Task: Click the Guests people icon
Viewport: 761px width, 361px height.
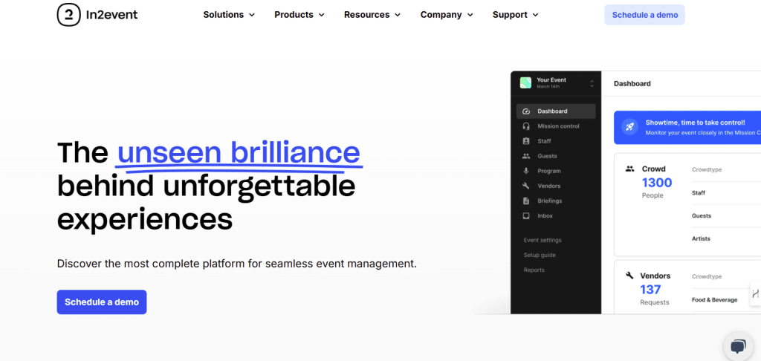Action: click(525, 156)
